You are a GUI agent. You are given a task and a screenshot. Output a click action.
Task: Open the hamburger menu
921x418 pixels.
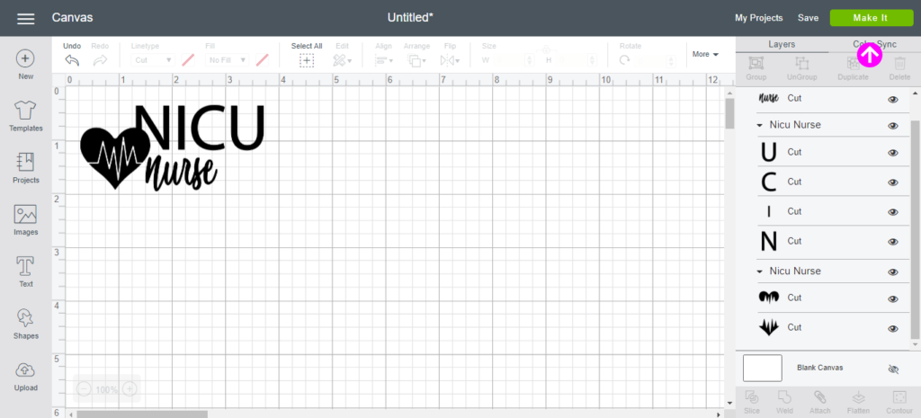tap(26, 18)
